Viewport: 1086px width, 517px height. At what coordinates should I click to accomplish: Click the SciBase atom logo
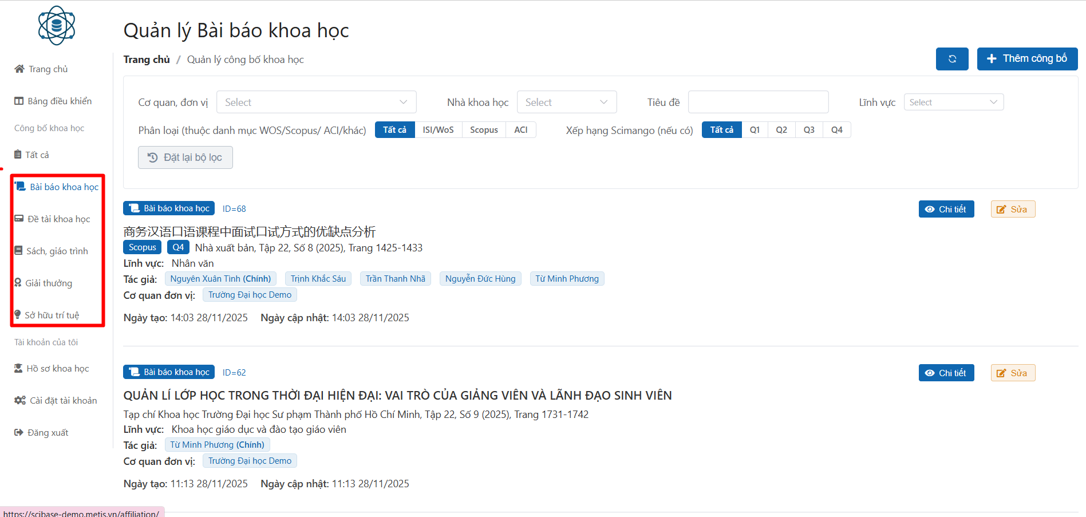(x=57, y=26)
